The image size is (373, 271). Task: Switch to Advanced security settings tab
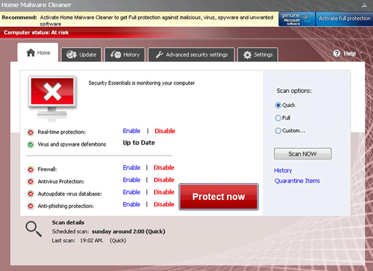click(x=191, y=55)
